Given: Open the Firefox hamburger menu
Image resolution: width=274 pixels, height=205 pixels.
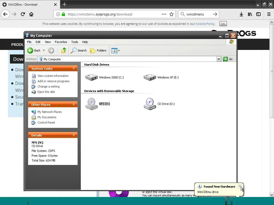Looking at the screenshot, I should 269,14.
